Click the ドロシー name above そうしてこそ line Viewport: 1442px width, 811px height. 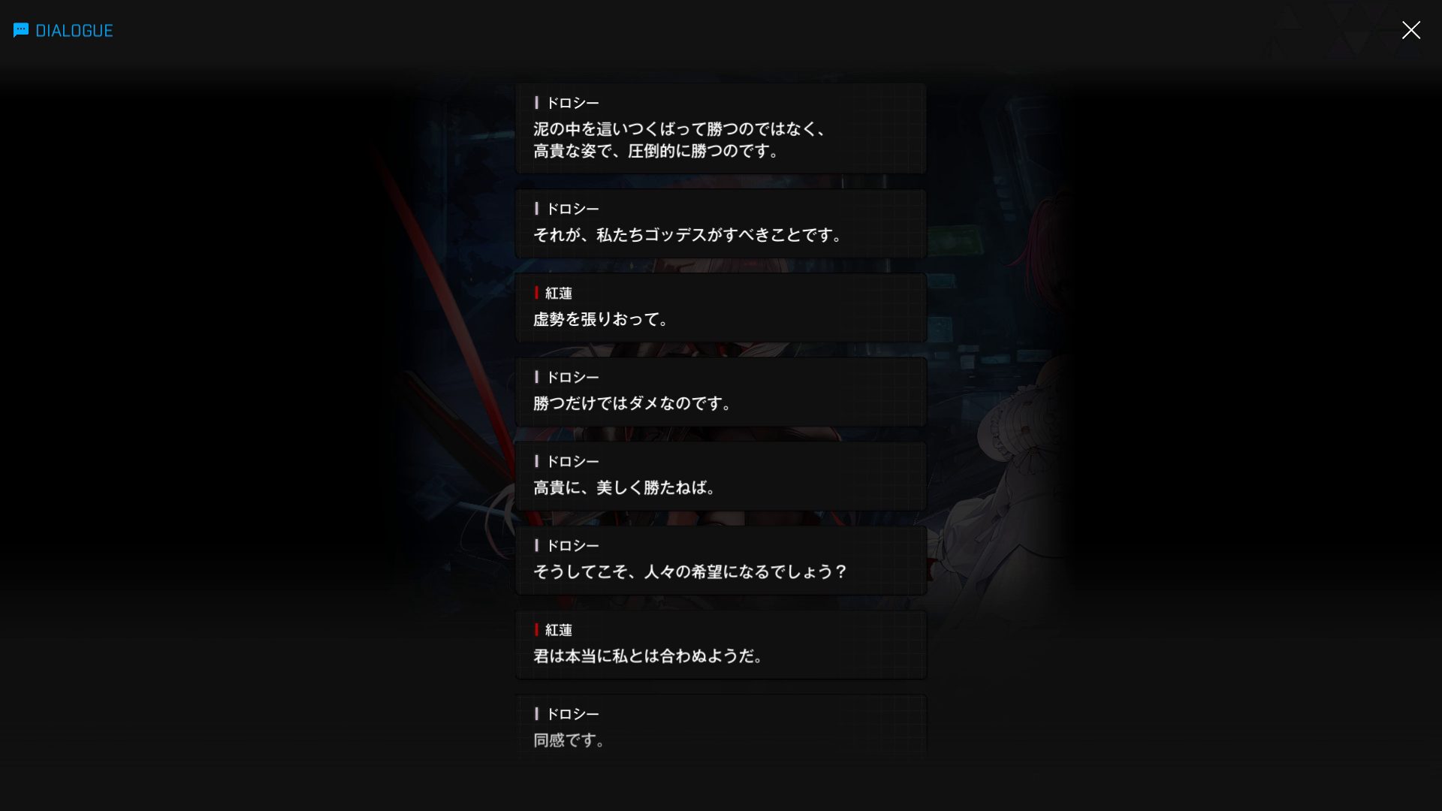click(x=572, y=545)
